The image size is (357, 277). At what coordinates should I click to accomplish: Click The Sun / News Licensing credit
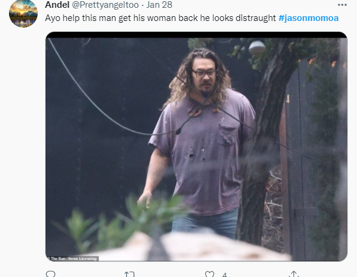pyautogui.click(x=73, y=258)
